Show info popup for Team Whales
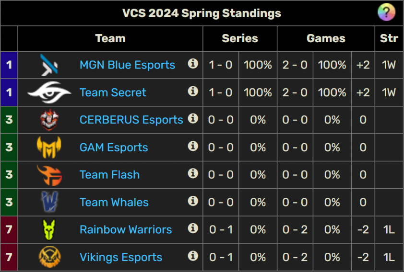 (x=193, y=201)
